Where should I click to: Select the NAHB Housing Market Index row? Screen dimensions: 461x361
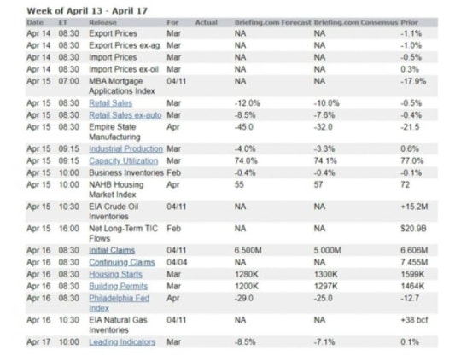point(231,189)
